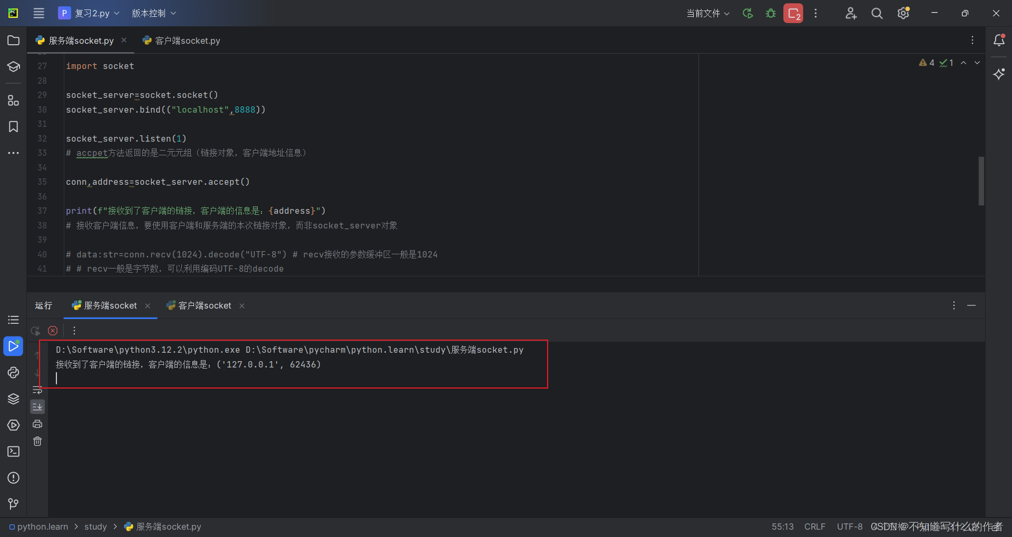Open the 当前文件 run configuration dropdown
Screen dimensions: 1012x537
point(707,13)
